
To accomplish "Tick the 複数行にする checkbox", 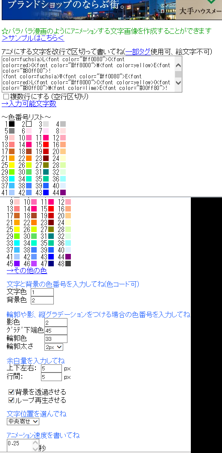I will tap(6, 96).
